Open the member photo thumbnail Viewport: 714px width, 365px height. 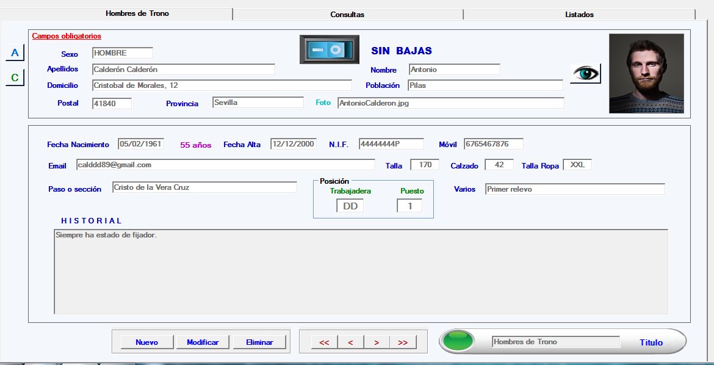pyautogui.click(x=646, y=73)
